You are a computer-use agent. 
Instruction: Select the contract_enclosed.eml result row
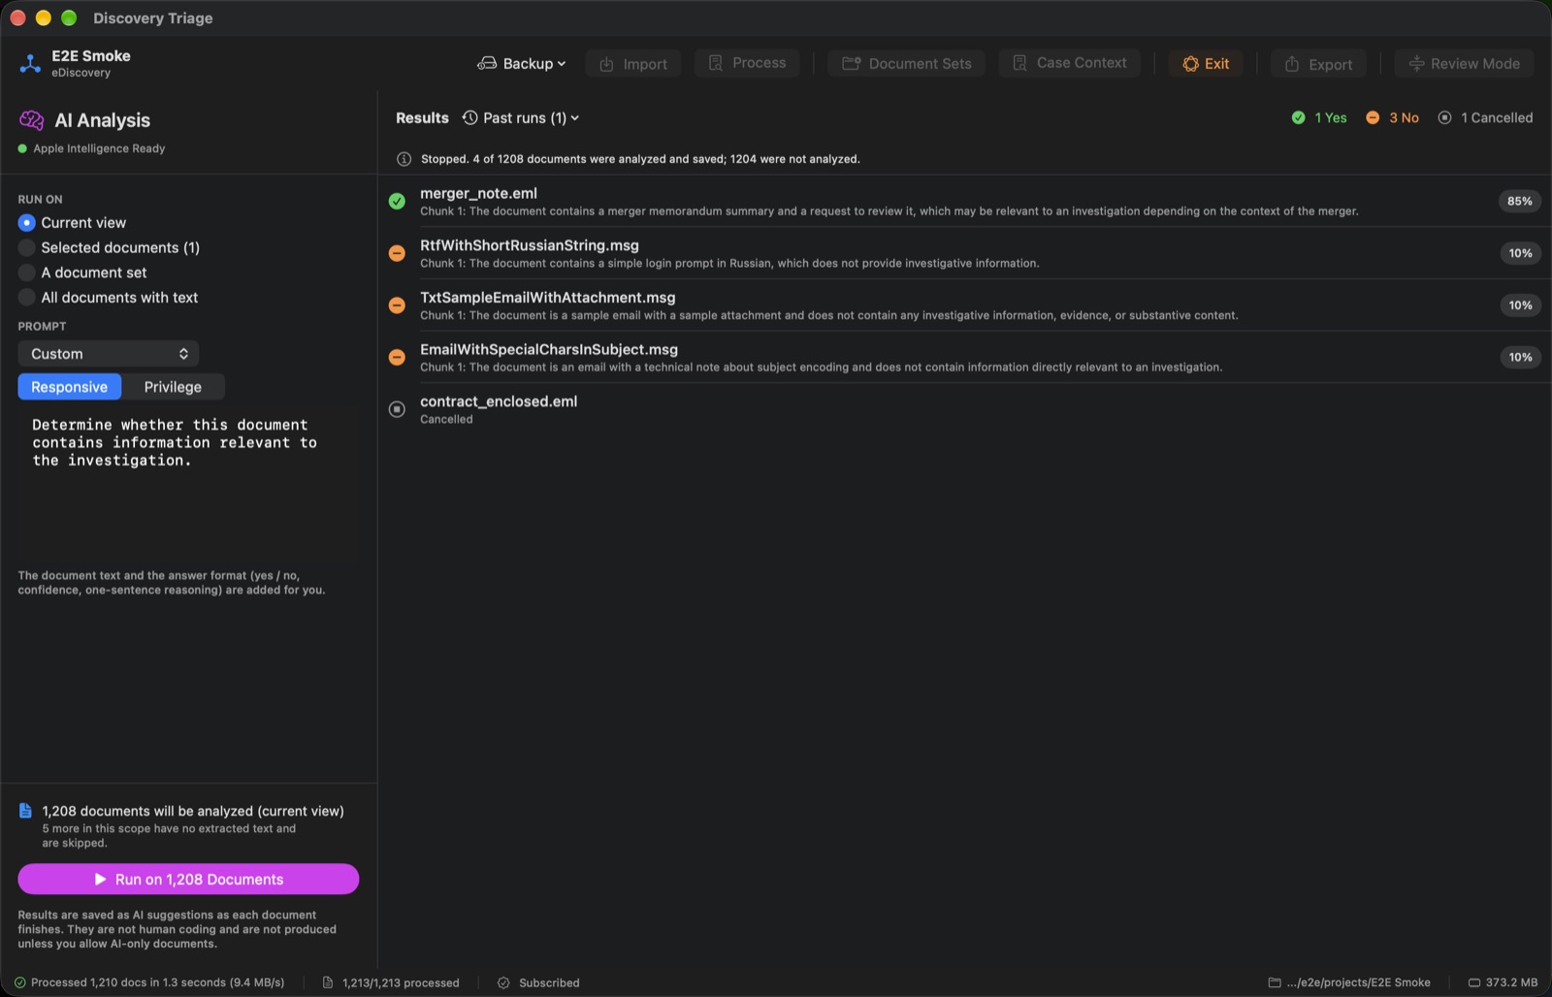click(x=964, y=409)
